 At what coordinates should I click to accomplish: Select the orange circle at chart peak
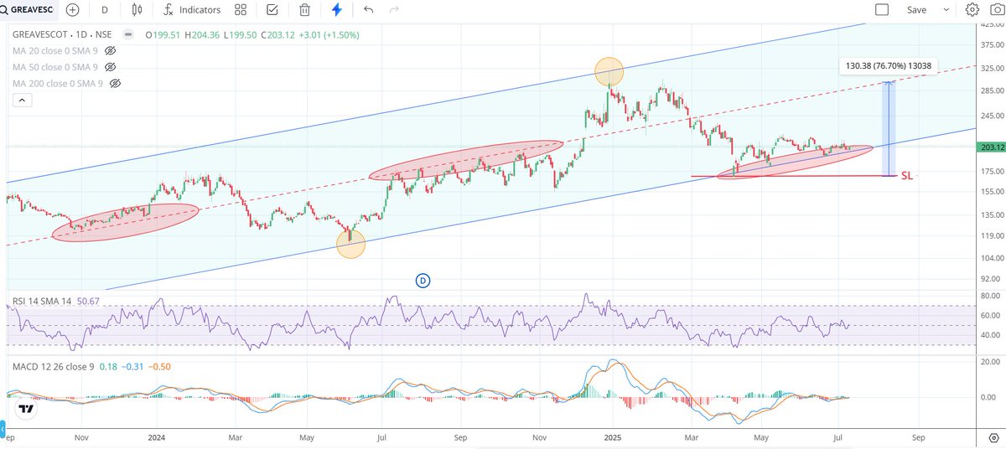pyautogui.click(x=609, y=72)
